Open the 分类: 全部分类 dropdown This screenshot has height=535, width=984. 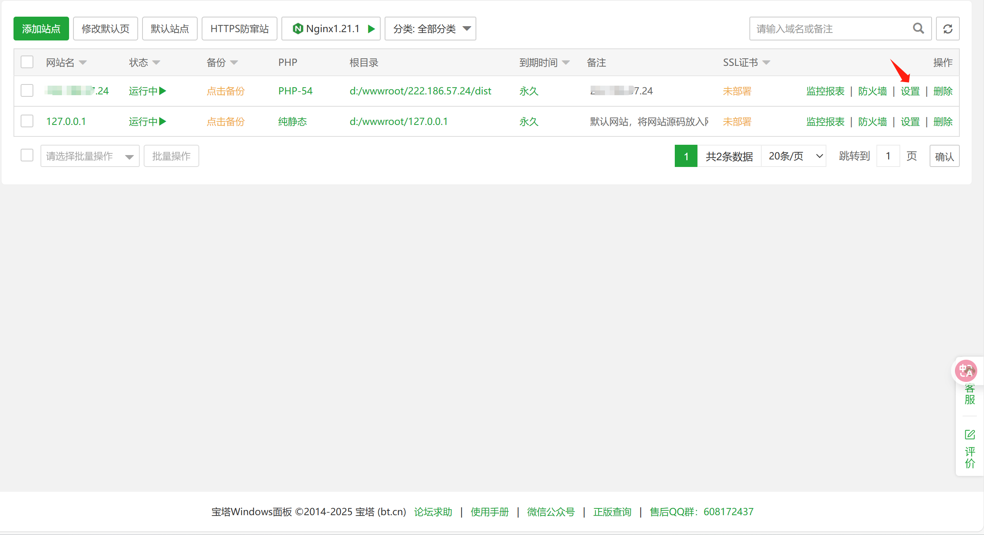(x=430, y=29)
